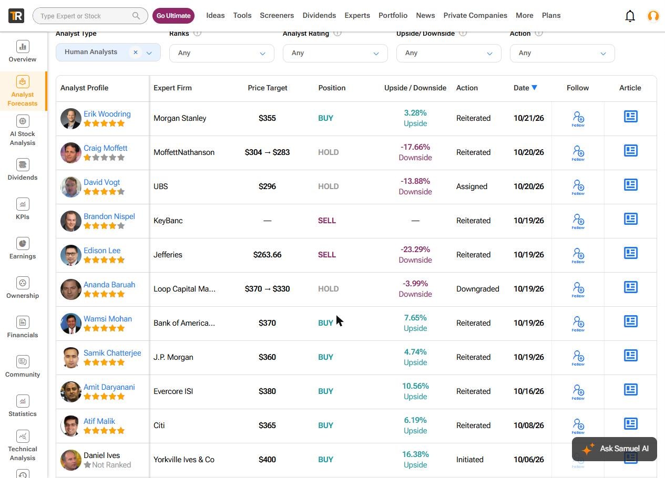Open the Ranks filter dropdown

click(x=222, y=53)
